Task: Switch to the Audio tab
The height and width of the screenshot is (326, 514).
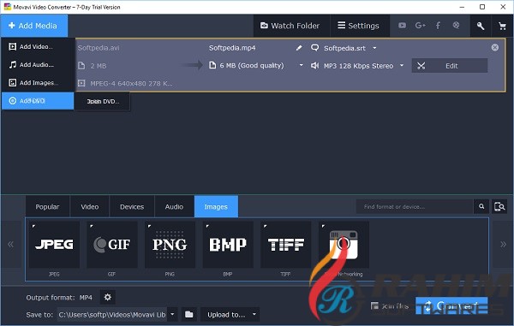Action: tap(174, 206)
